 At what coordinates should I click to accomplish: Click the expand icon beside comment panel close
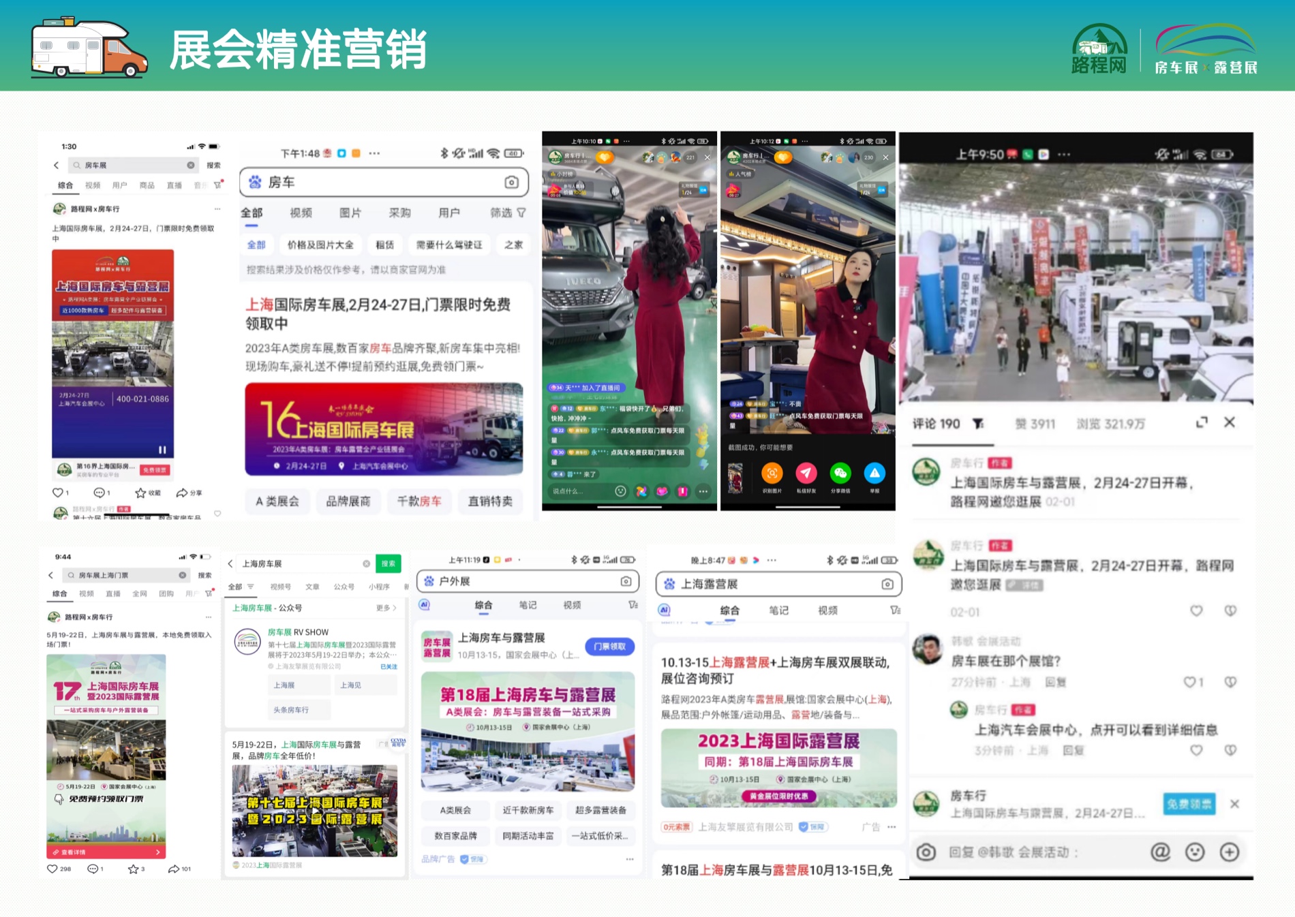pyautogui.click(x=1202, y=422)
